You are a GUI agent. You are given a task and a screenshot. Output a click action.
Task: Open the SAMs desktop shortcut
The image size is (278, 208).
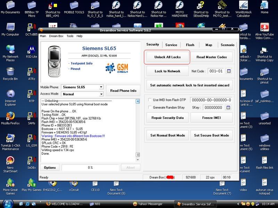(32, 118)
